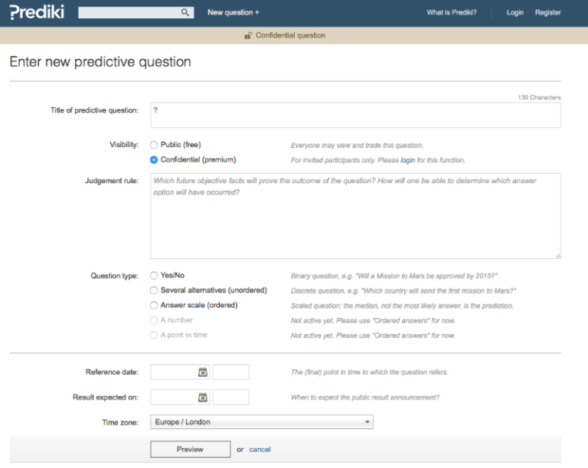The image size is (588, 468).
Task: Click the login link in visibility hint
Action: coord(407,160)
